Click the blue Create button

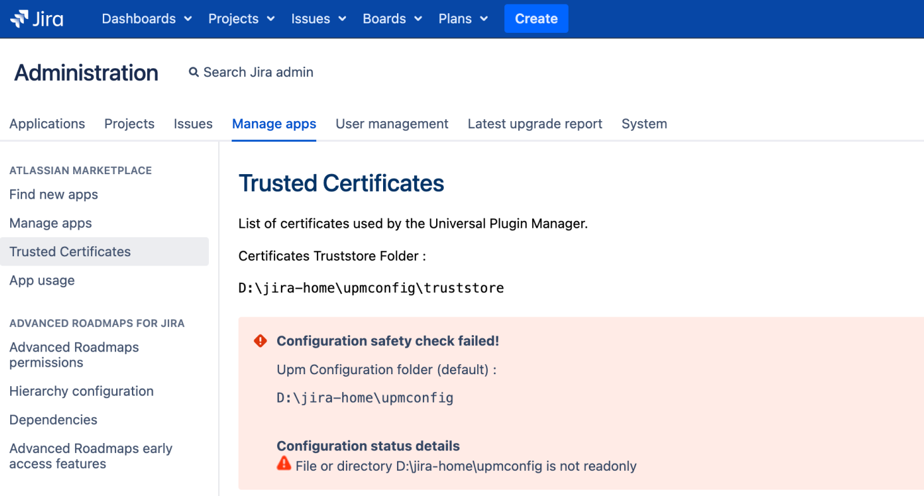pyautogui.click(x=536, y=18)
